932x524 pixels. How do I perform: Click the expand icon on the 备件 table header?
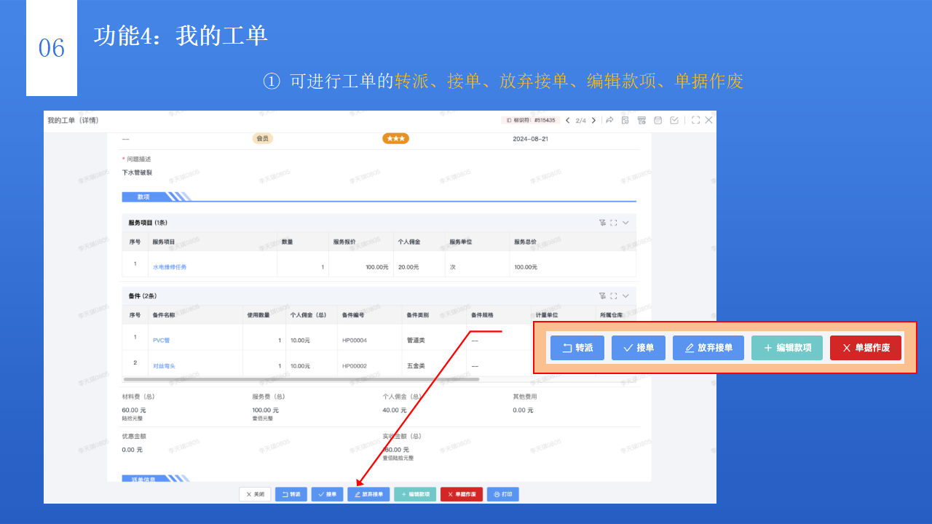pyautogui.click(x=613, y=295)
